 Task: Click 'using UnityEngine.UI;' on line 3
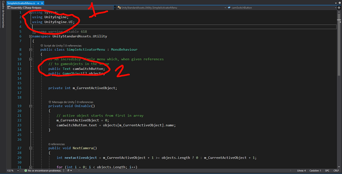pyautogui.click(x=53, y=22)
